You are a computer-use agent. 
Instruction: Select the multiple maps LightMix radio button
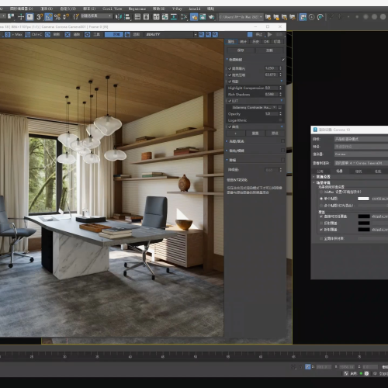321,206
